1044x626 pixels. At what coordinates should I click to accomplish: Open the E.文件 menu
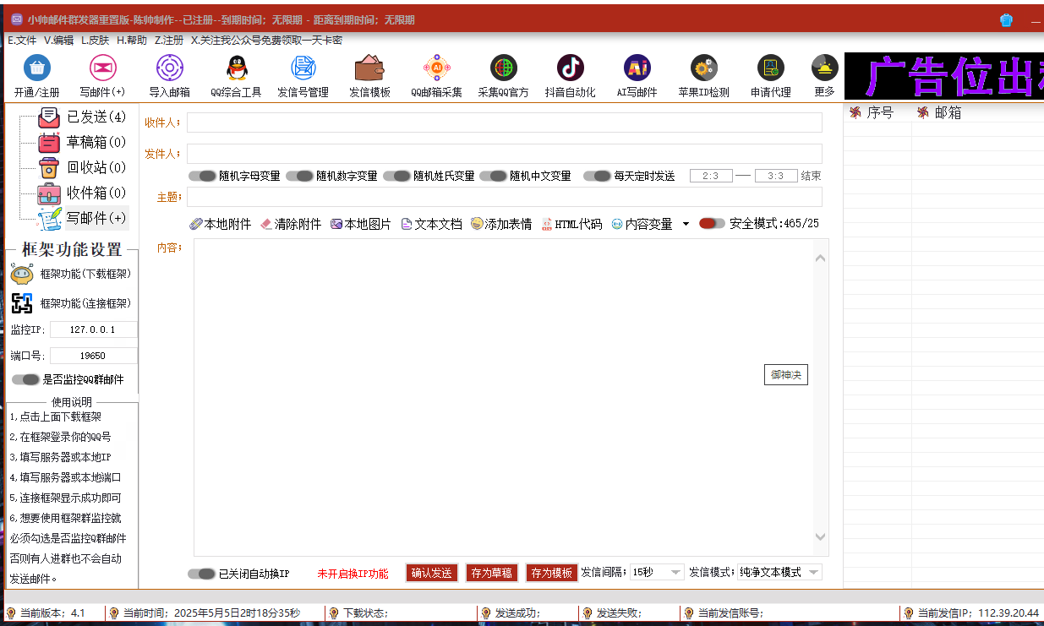point(22,40)
